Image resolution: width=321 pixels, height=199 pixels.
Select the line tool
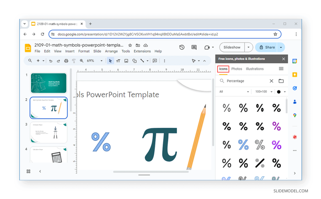pos(142,61)
